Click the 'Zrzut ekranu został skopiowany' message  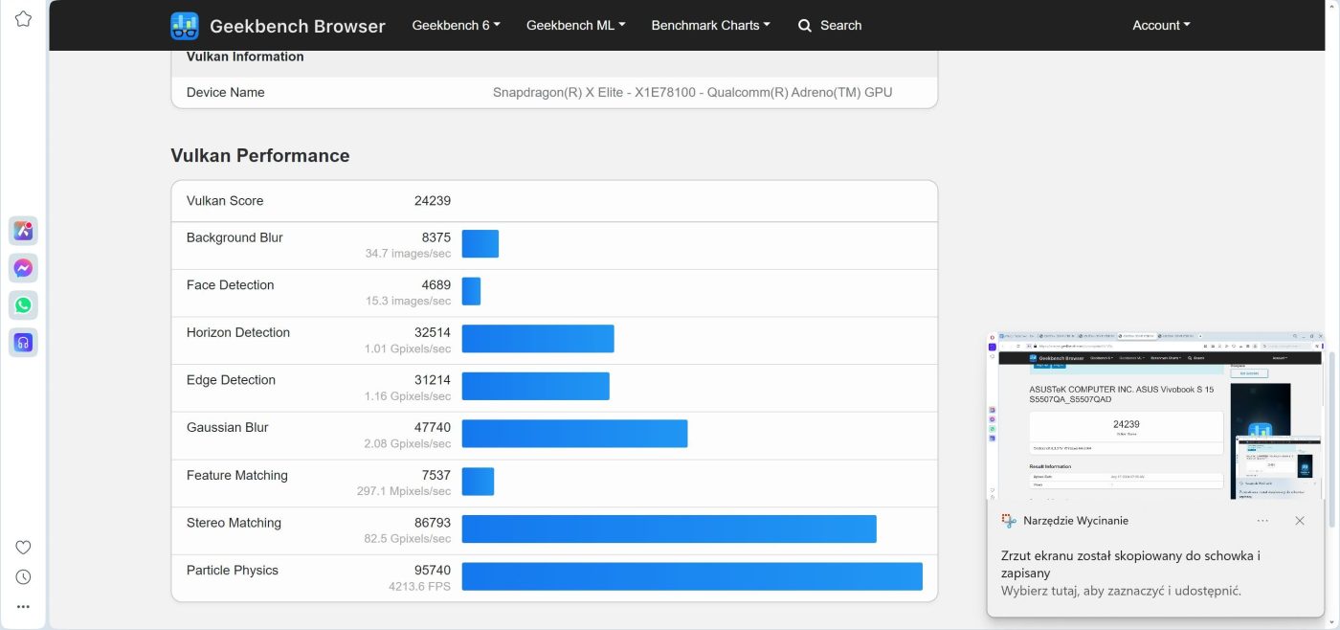tap(1130, 564)
